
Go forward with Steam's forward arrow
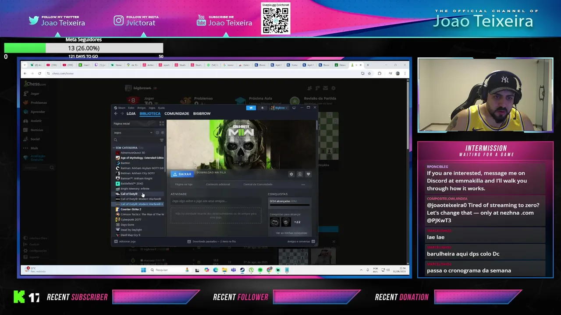[122, 113]
